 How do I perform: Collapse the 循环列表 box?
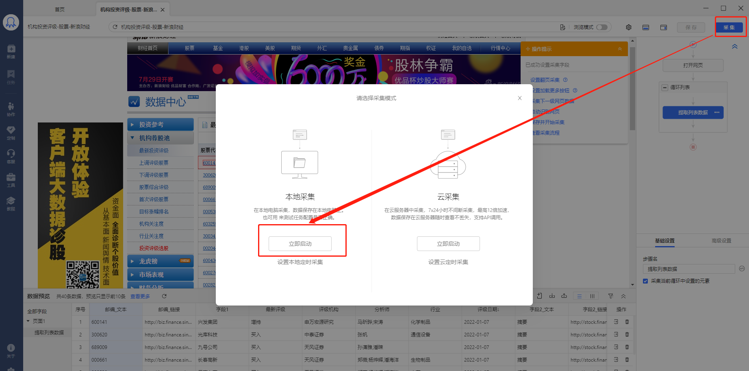click(x=665, y=87)
